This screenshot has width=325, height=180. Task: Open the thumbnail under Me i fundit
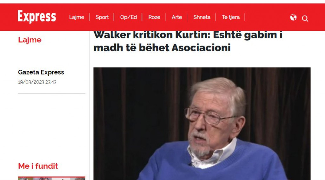pos(52,178)
